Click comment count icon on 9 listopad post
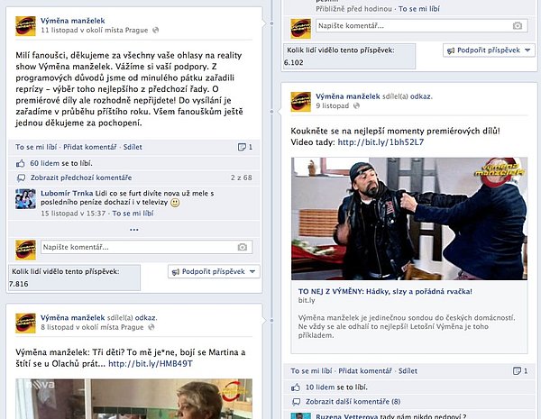 [x=517, y=371]
